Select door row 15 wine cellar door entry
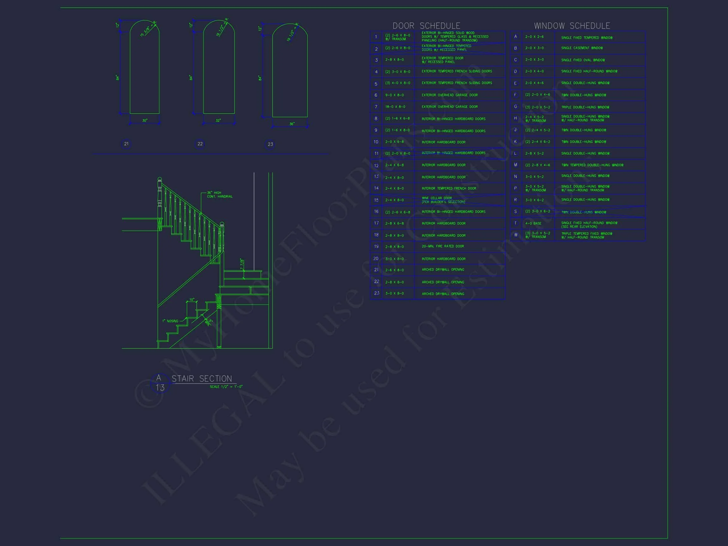Screen dimensions: 728x546 pyautogui.click(x=443, y=200)
